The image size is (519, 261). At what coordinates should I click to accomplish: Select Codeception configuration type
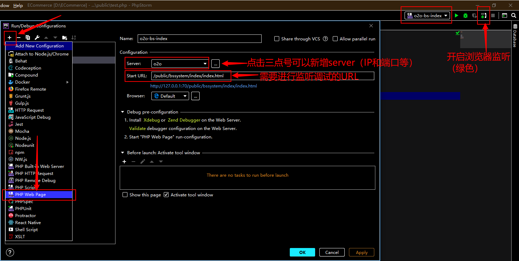point(39,68)
